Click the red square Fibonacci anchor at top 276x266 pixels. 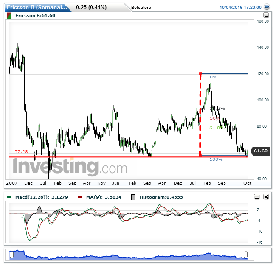[x=200, y=73]
